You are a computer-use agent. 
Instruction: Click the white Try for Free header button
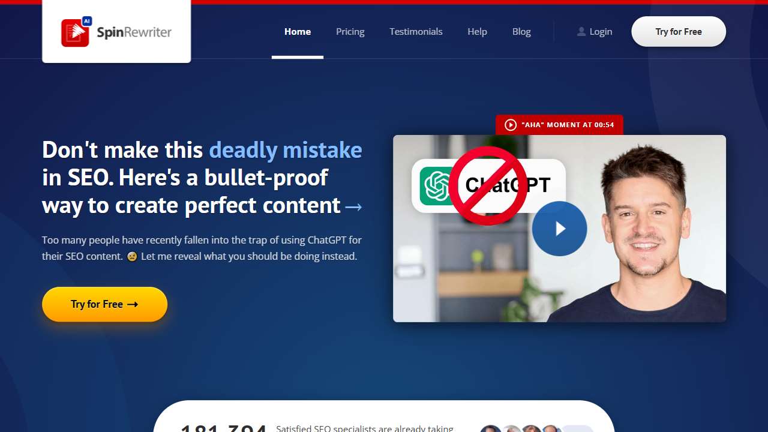click(x=679, y=32)
